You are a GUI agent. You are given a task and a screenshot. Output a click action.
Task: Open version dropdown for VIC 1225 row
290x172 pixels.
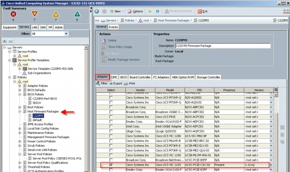click(x=271, y=165)
